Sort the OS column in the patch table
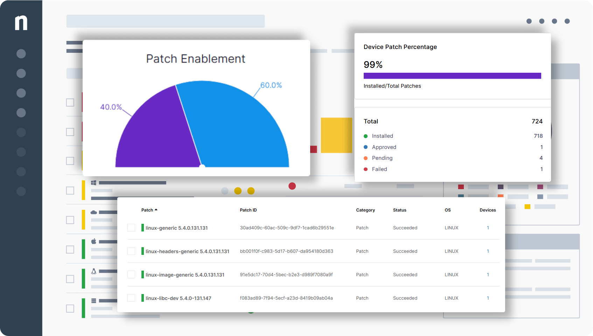The image size is (593, 336). point(447,210)
